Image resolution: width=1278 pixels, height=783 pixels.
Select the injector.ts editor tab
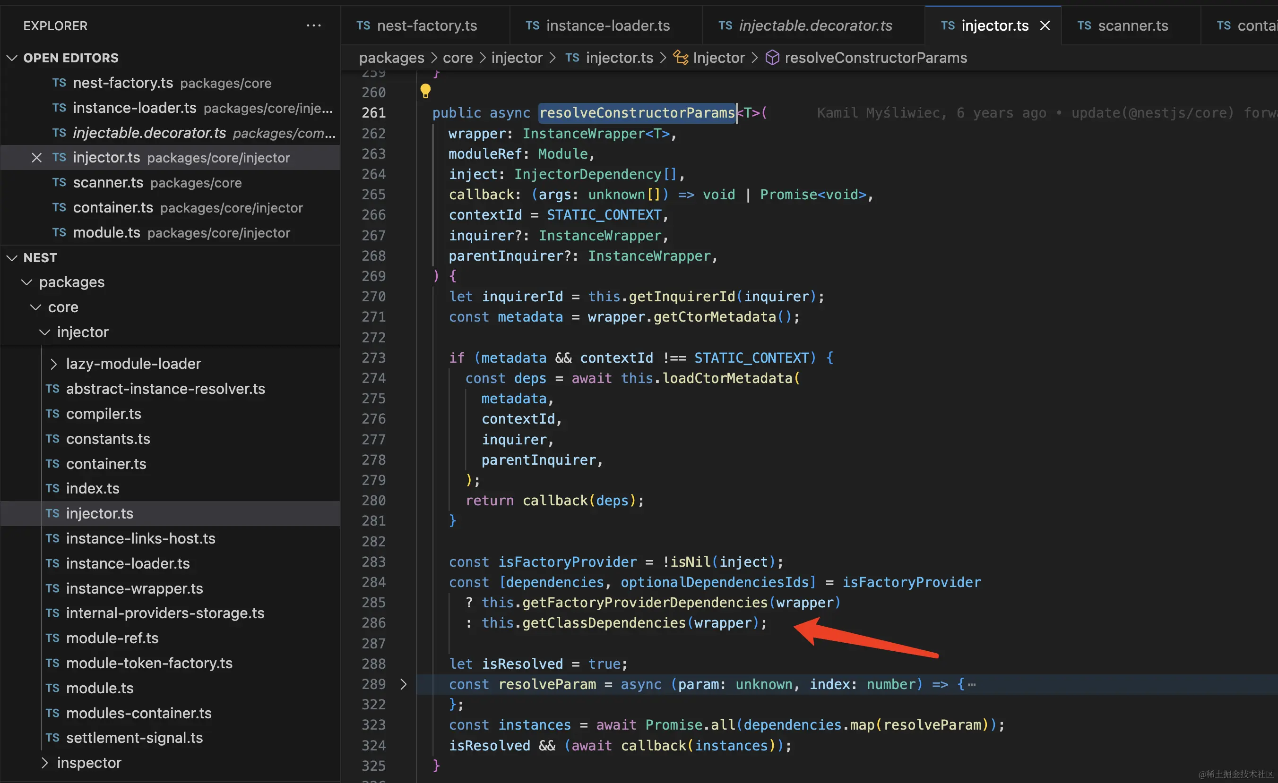(993, 26)
